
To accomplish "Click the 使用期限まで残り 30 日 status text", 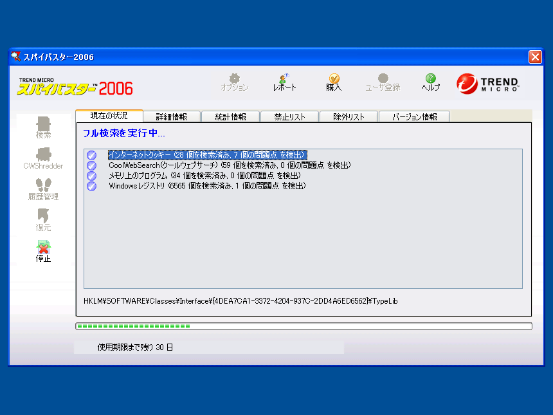I will (x=135, y=347).
